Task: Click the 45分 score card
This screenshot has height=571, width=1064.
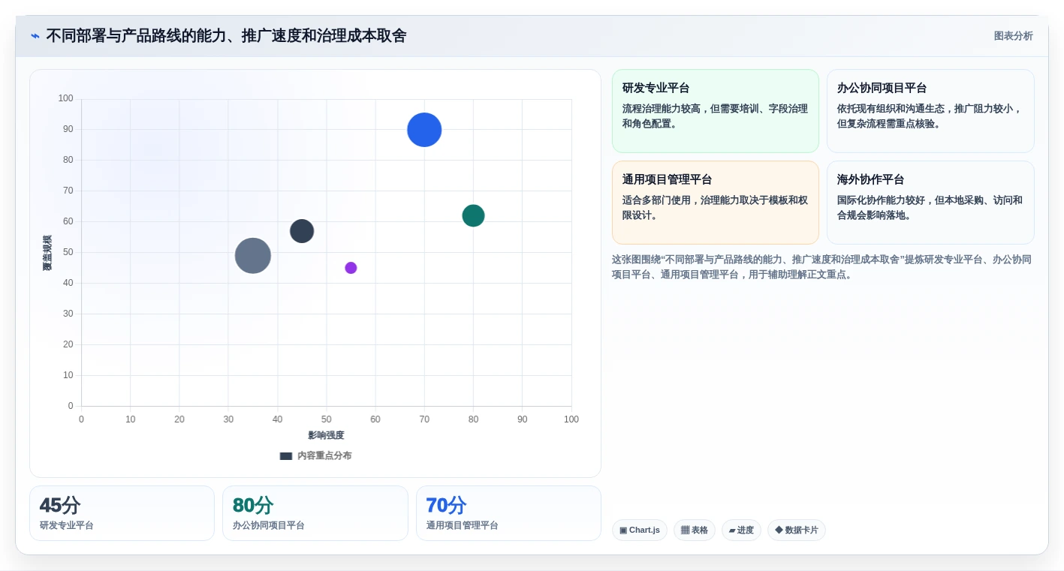Action: [122, 513]
